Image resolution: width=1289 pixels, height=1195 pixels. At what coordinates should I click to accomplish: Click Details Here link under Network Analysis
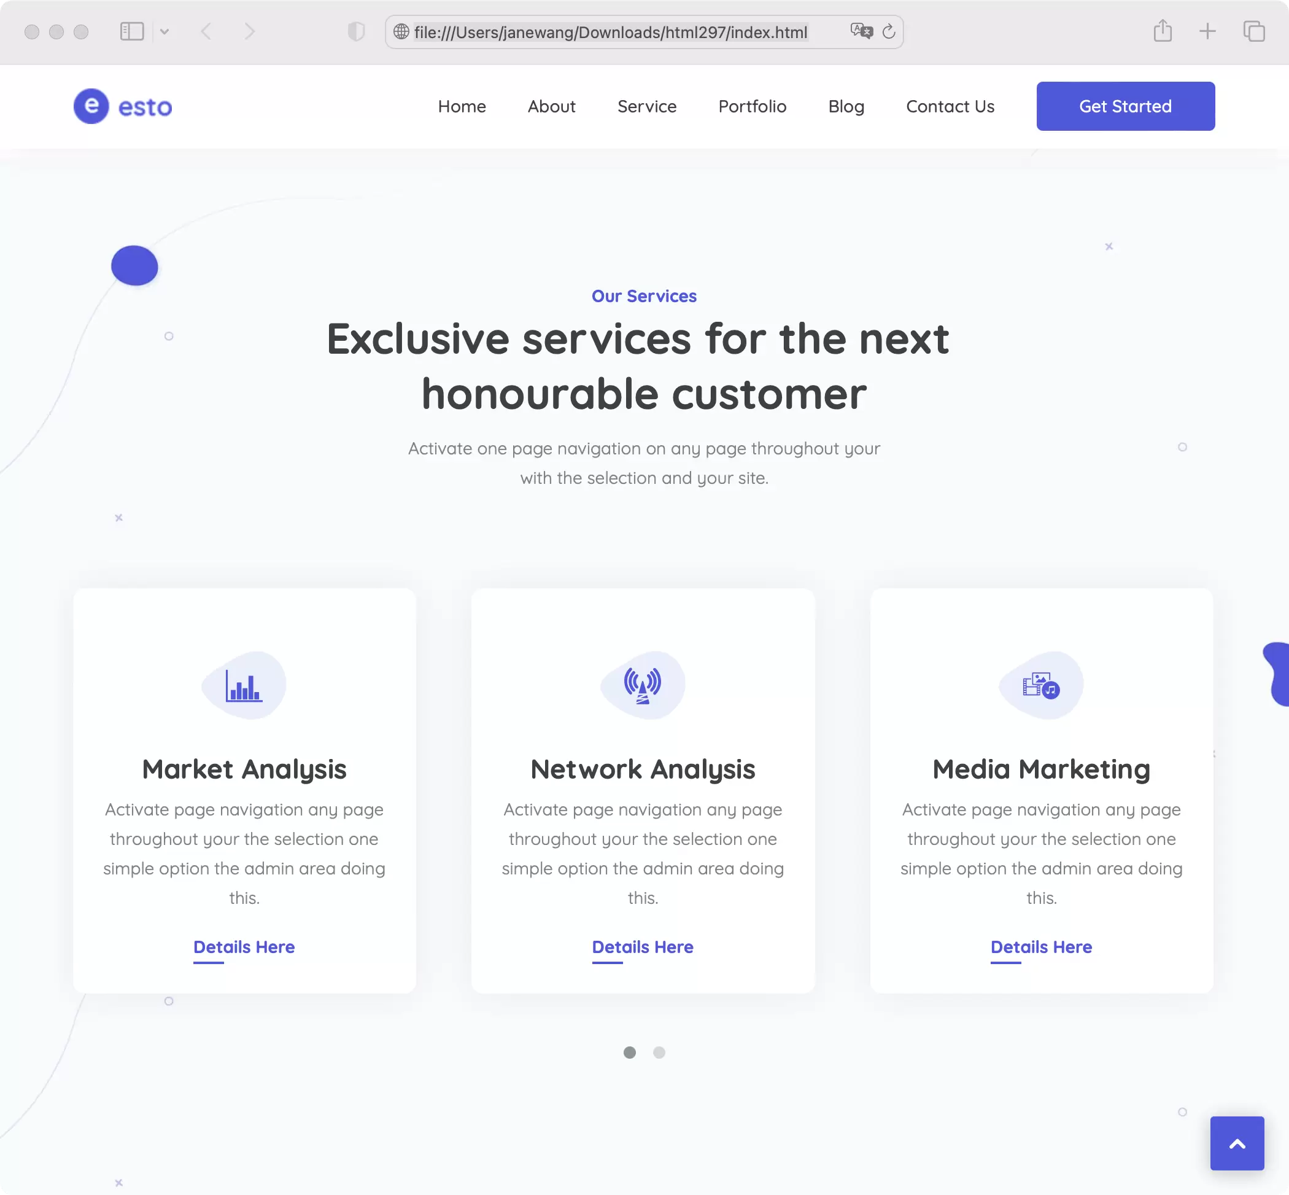coord(642,947)
